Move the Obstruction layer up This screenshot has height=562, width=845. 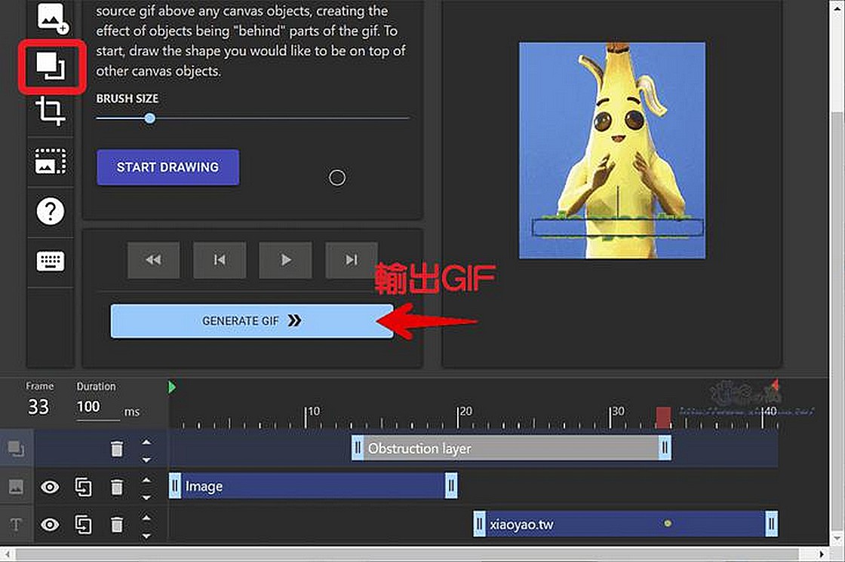[x=146, y=442]
